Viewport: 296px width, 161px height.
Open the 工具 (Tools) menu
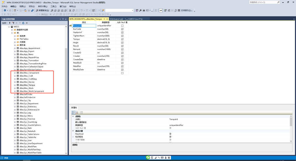pos(53,6)
